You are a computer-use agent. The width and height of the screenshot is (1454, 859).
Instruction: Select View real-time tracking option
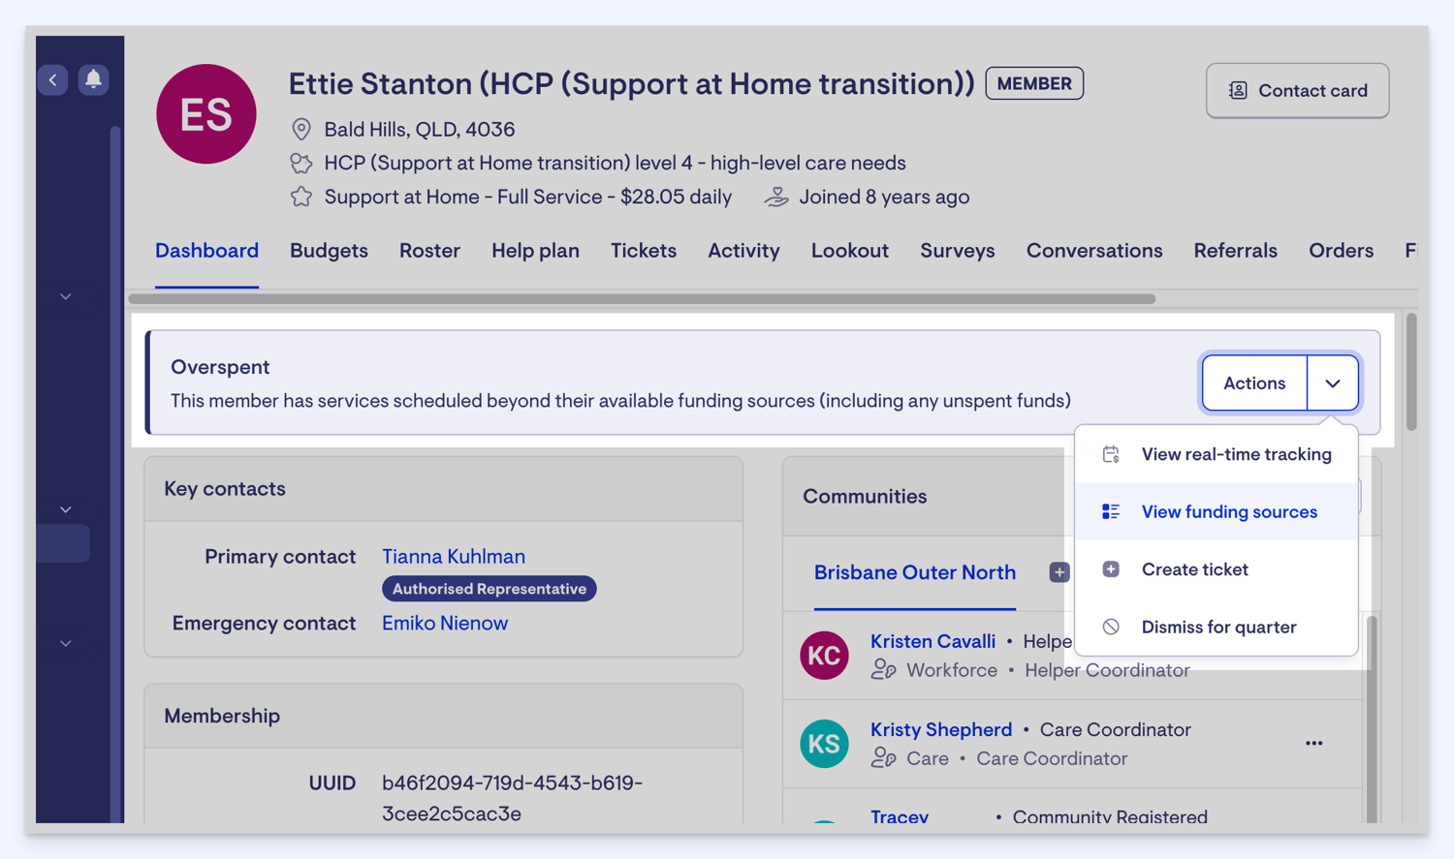(1236, 454)
